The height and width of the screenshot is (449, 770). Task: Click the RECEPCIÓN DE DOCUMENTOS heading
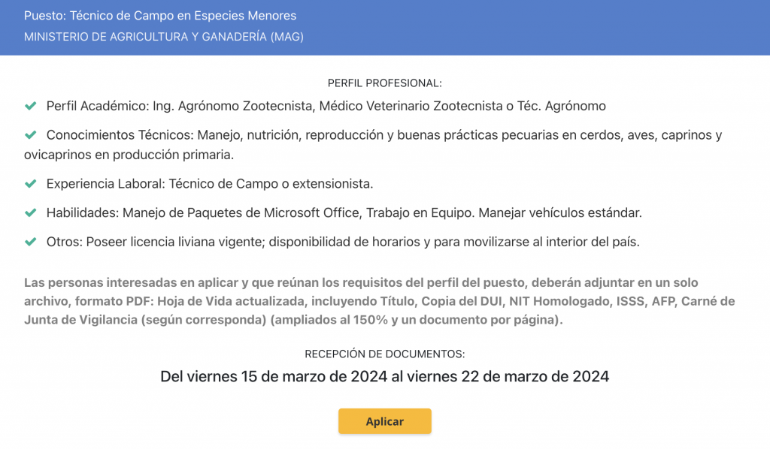click(384, 354)
